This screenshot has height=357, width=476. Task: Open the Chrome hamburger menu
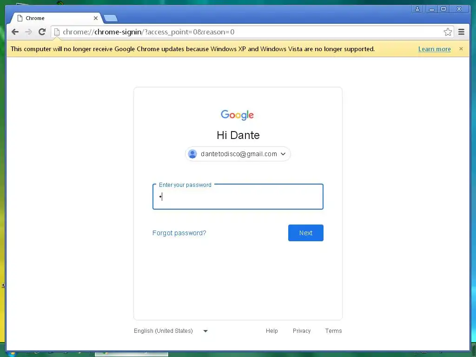point(462,32)
